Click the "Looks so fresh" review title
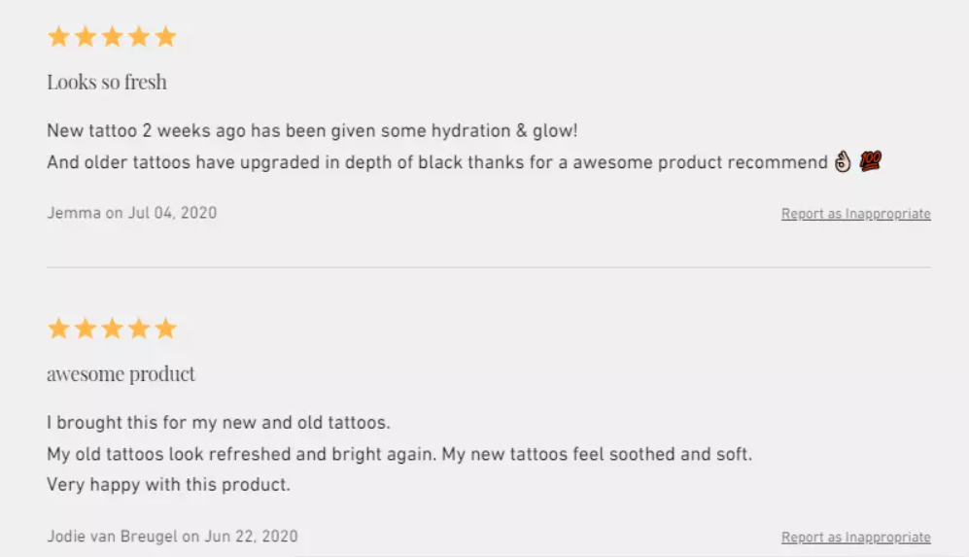The height and width of the screenshot is (557, 969). [x=107, y=83]
